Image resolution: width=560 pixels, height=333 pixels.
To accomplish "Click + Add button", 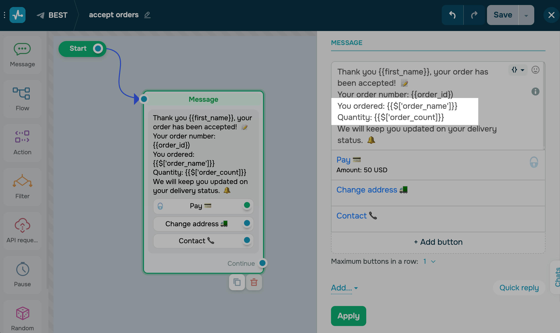I will pos(438,242).
